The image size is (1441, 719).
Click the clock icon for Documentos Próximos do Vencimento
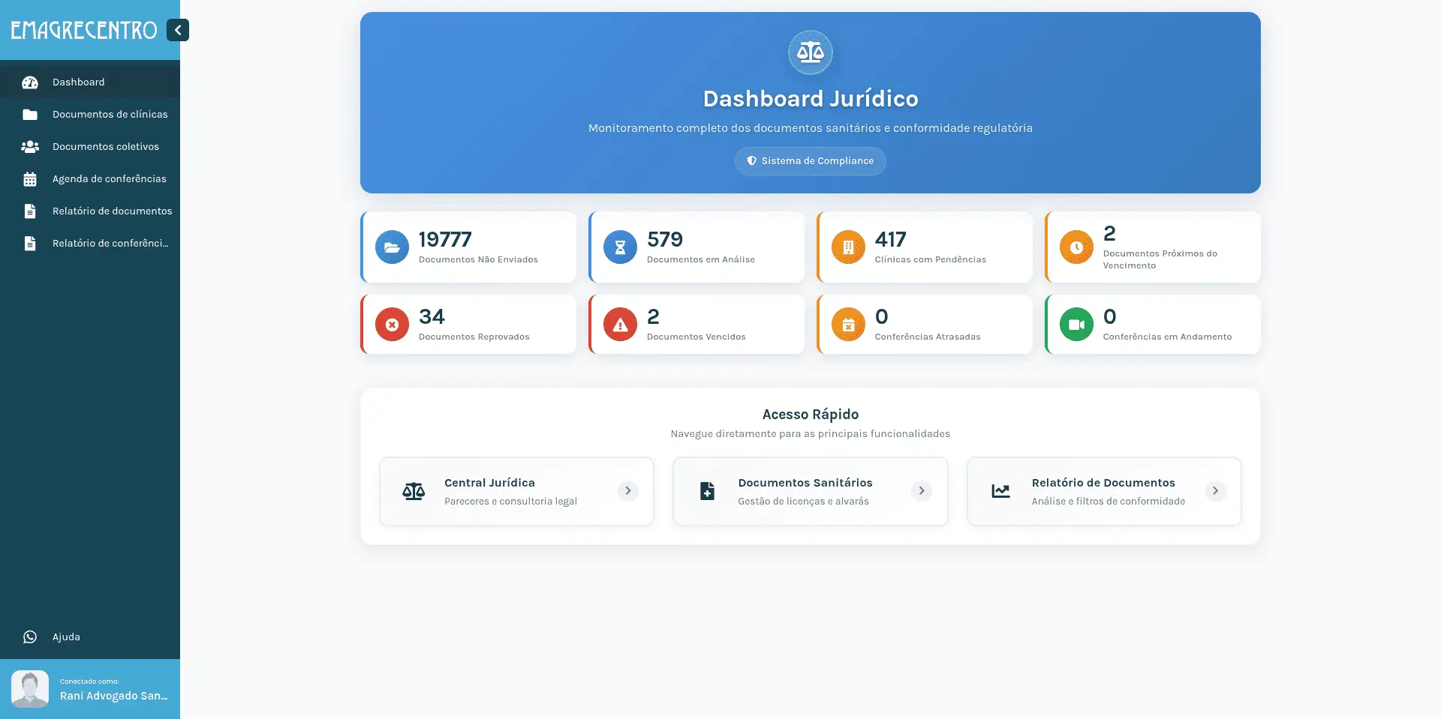[1076, 247]
